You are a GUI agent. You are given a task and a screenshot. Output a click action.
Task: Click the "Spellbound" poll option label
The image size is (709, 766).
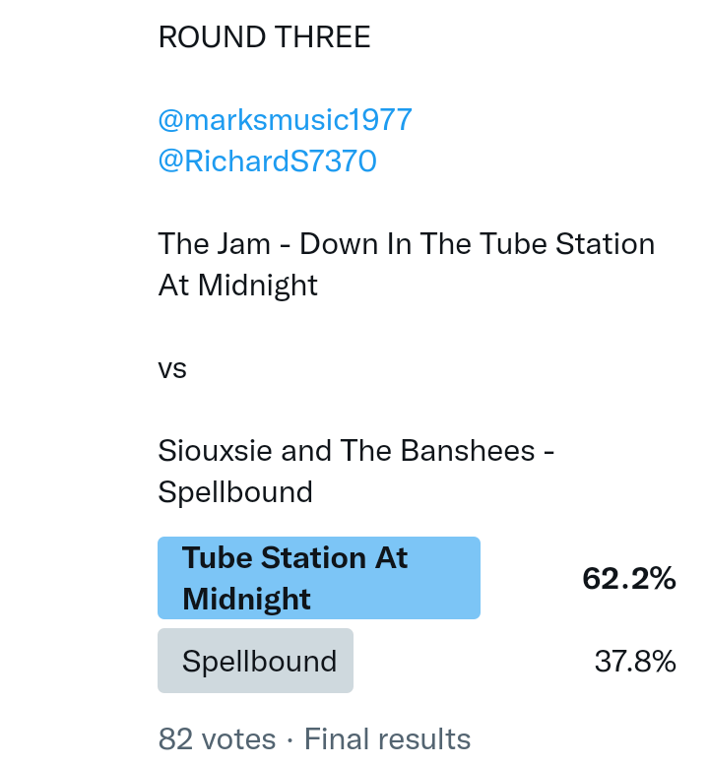coord(259,661)
